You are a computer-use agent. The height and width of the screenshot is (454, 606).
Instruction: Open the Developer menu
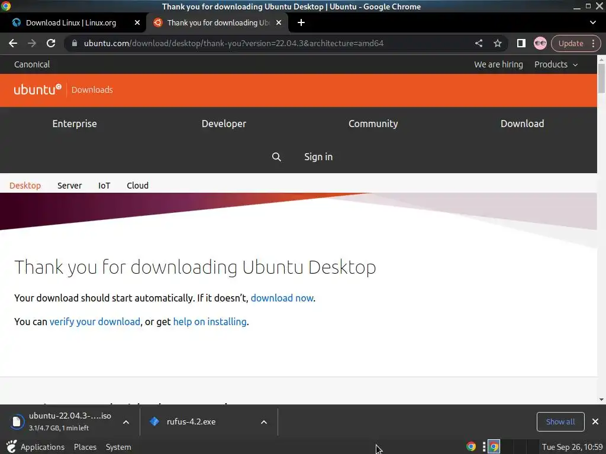tap(224, 124)
